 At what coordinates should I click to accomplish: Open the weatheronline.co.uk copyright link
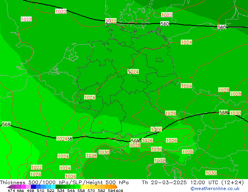coord(215,188)
